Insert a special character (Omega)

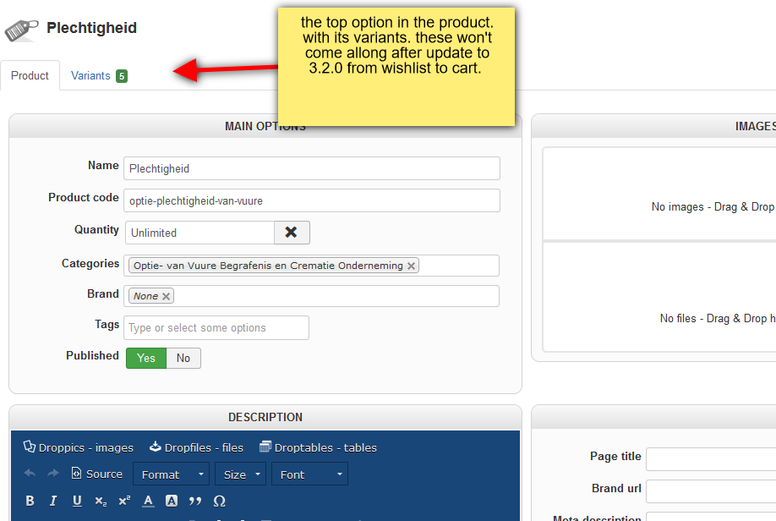click(x=219, y=501)
